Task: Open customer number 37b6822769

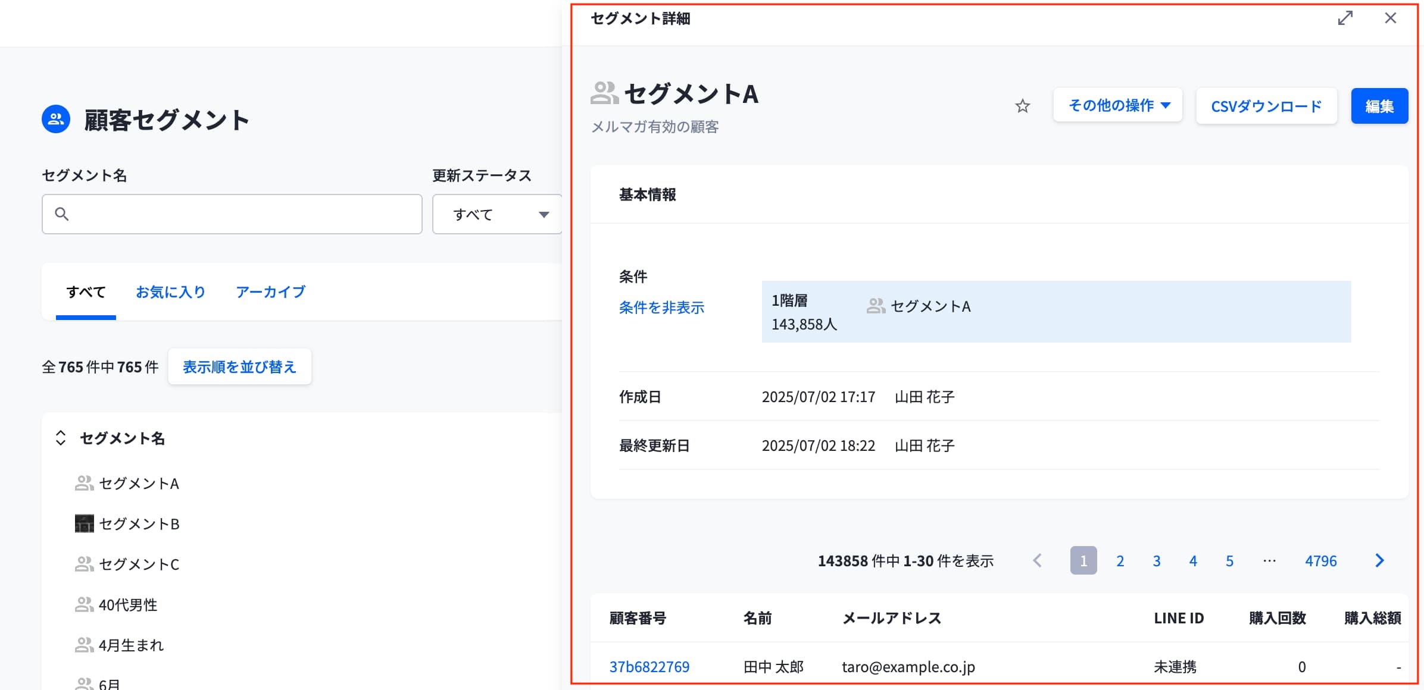Action: pyautogui.click(x=649, y=667)
